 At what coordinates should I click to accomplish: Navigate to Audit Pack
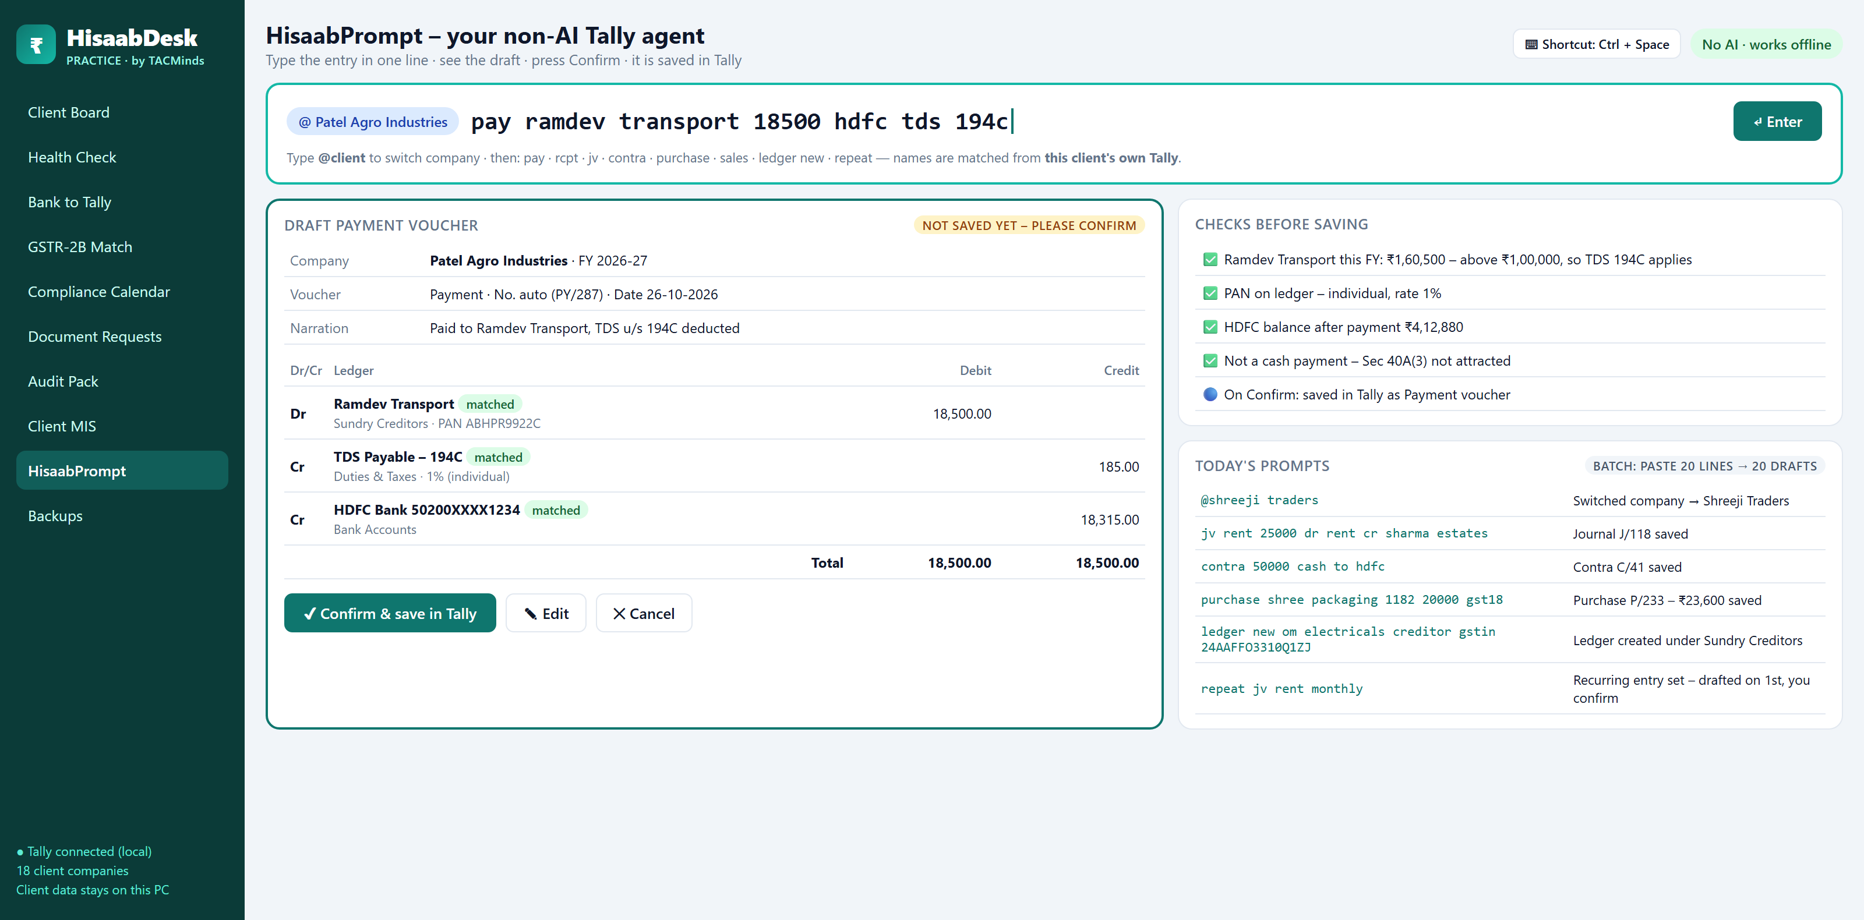(122, 381)
